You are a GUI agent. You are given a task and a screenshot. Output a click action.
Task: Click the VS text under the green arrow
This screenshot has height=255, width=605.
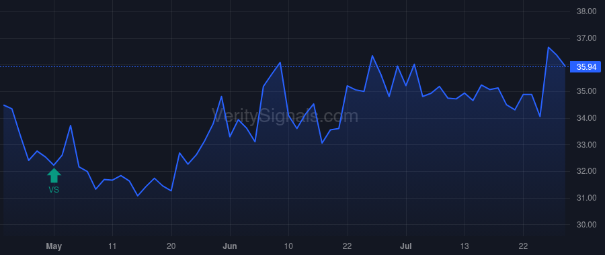[x=54, y=189]
